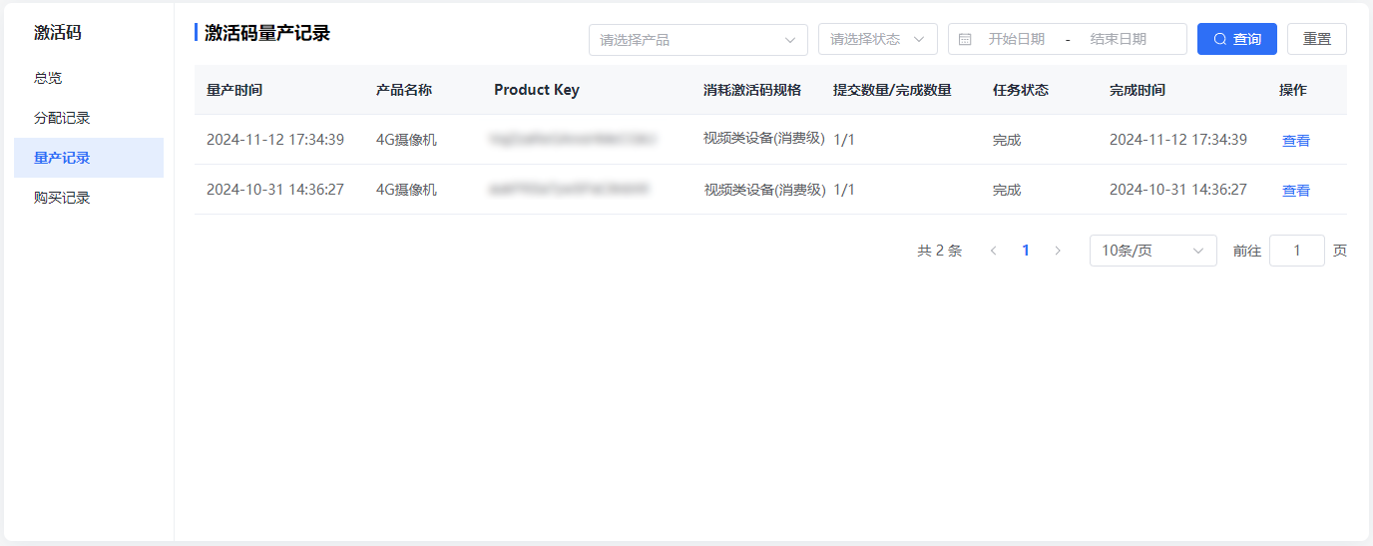Open the 购买记录 menu item

point(89,198)
